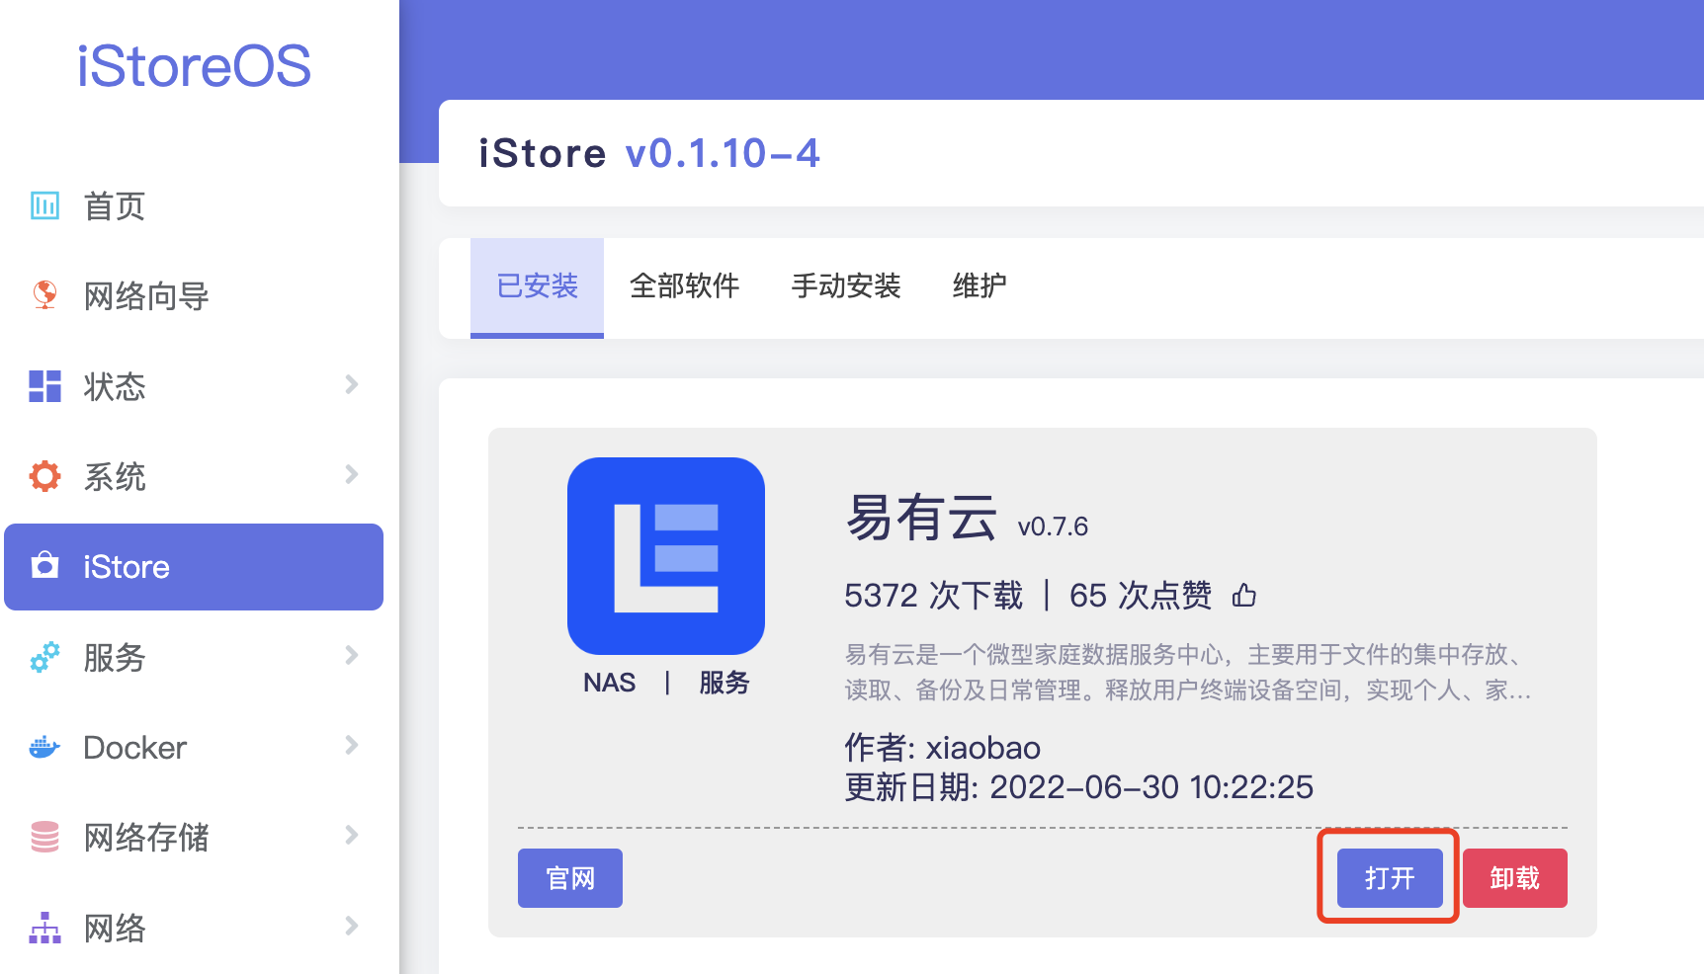Click the system gear icon
Viewport: 1704px width, 974px height.
(44, 476)
